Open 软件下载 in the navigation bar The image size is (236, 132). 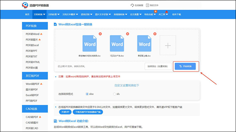tap(177, 14)
